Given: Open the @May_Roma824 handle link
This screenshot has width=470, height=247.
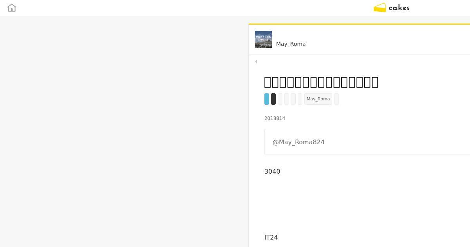Looking at the screenshot, I should point(298,142).
